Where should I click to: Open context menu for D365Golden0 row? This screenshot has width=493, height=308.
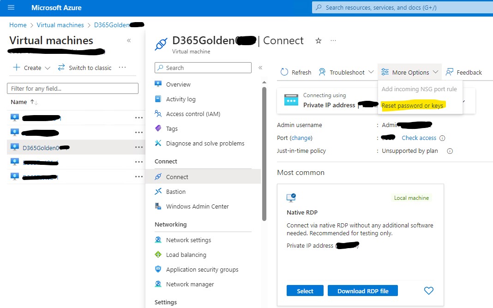[x=138, y=147]
